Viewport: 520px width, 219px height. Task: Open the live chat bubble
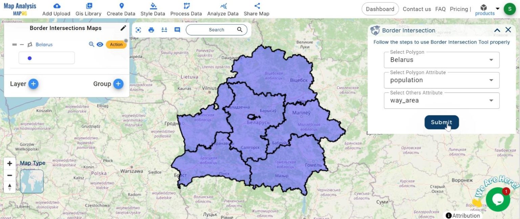(498, 199)
